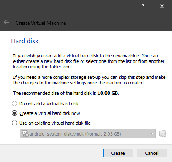Close the Create Virtual Machine dialog
This screenshot has width=172, height=162.
(162, 6)
